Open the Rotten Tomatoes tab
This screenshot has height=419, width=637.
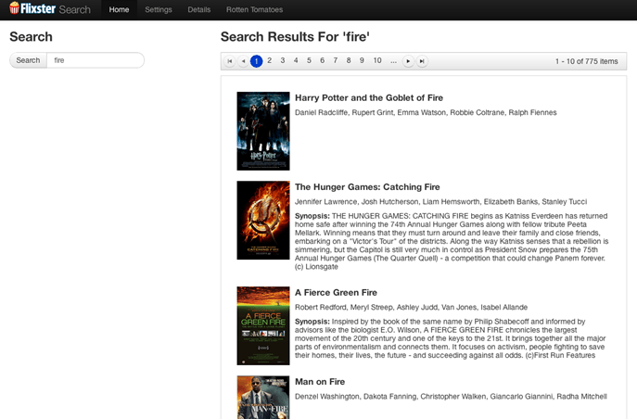click(254, 10)
